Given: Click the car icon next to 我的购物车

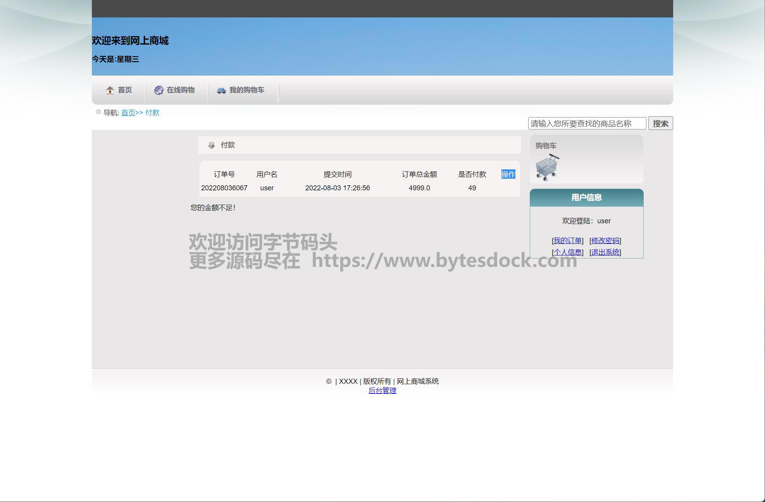Looking at the screenshot, I should tap(221, 90).
